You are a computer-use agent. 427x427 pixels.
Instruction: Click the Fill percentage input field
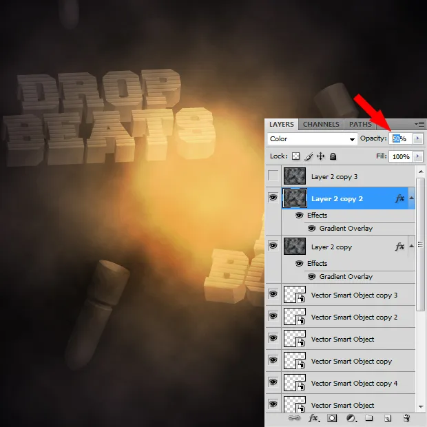[399, 157]
